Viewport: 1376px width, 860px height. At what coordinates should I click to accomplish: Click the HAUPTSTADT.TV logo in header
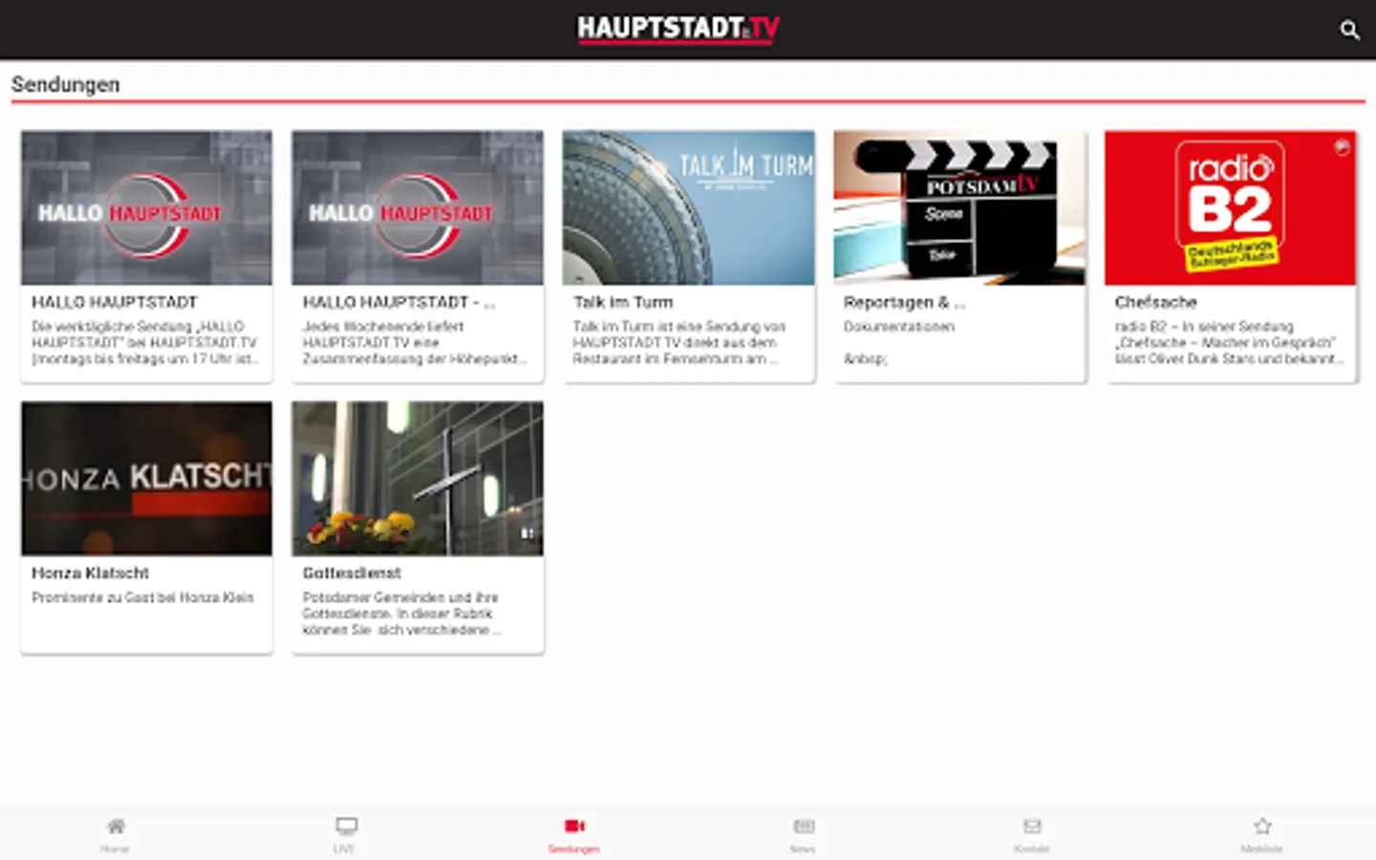click(677, 29)
